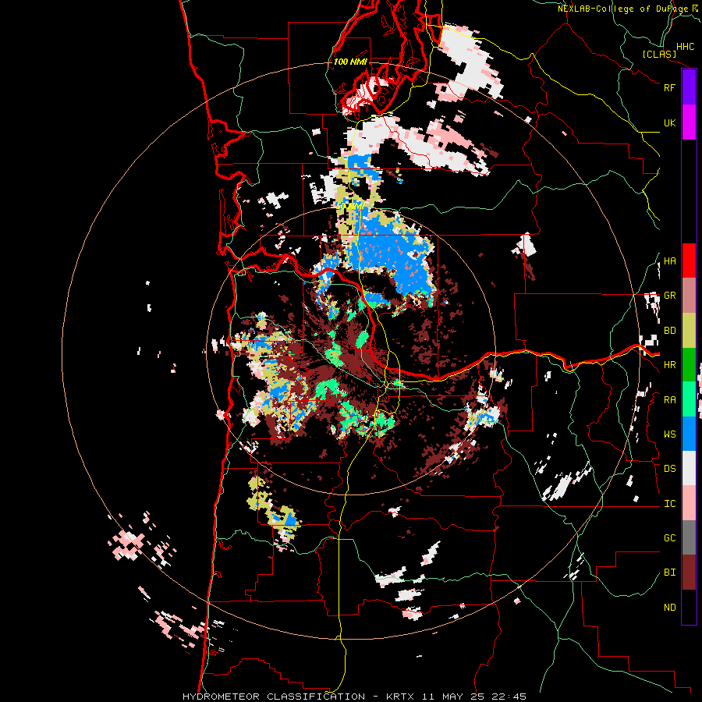Click the BD legend label

(669, 331)
